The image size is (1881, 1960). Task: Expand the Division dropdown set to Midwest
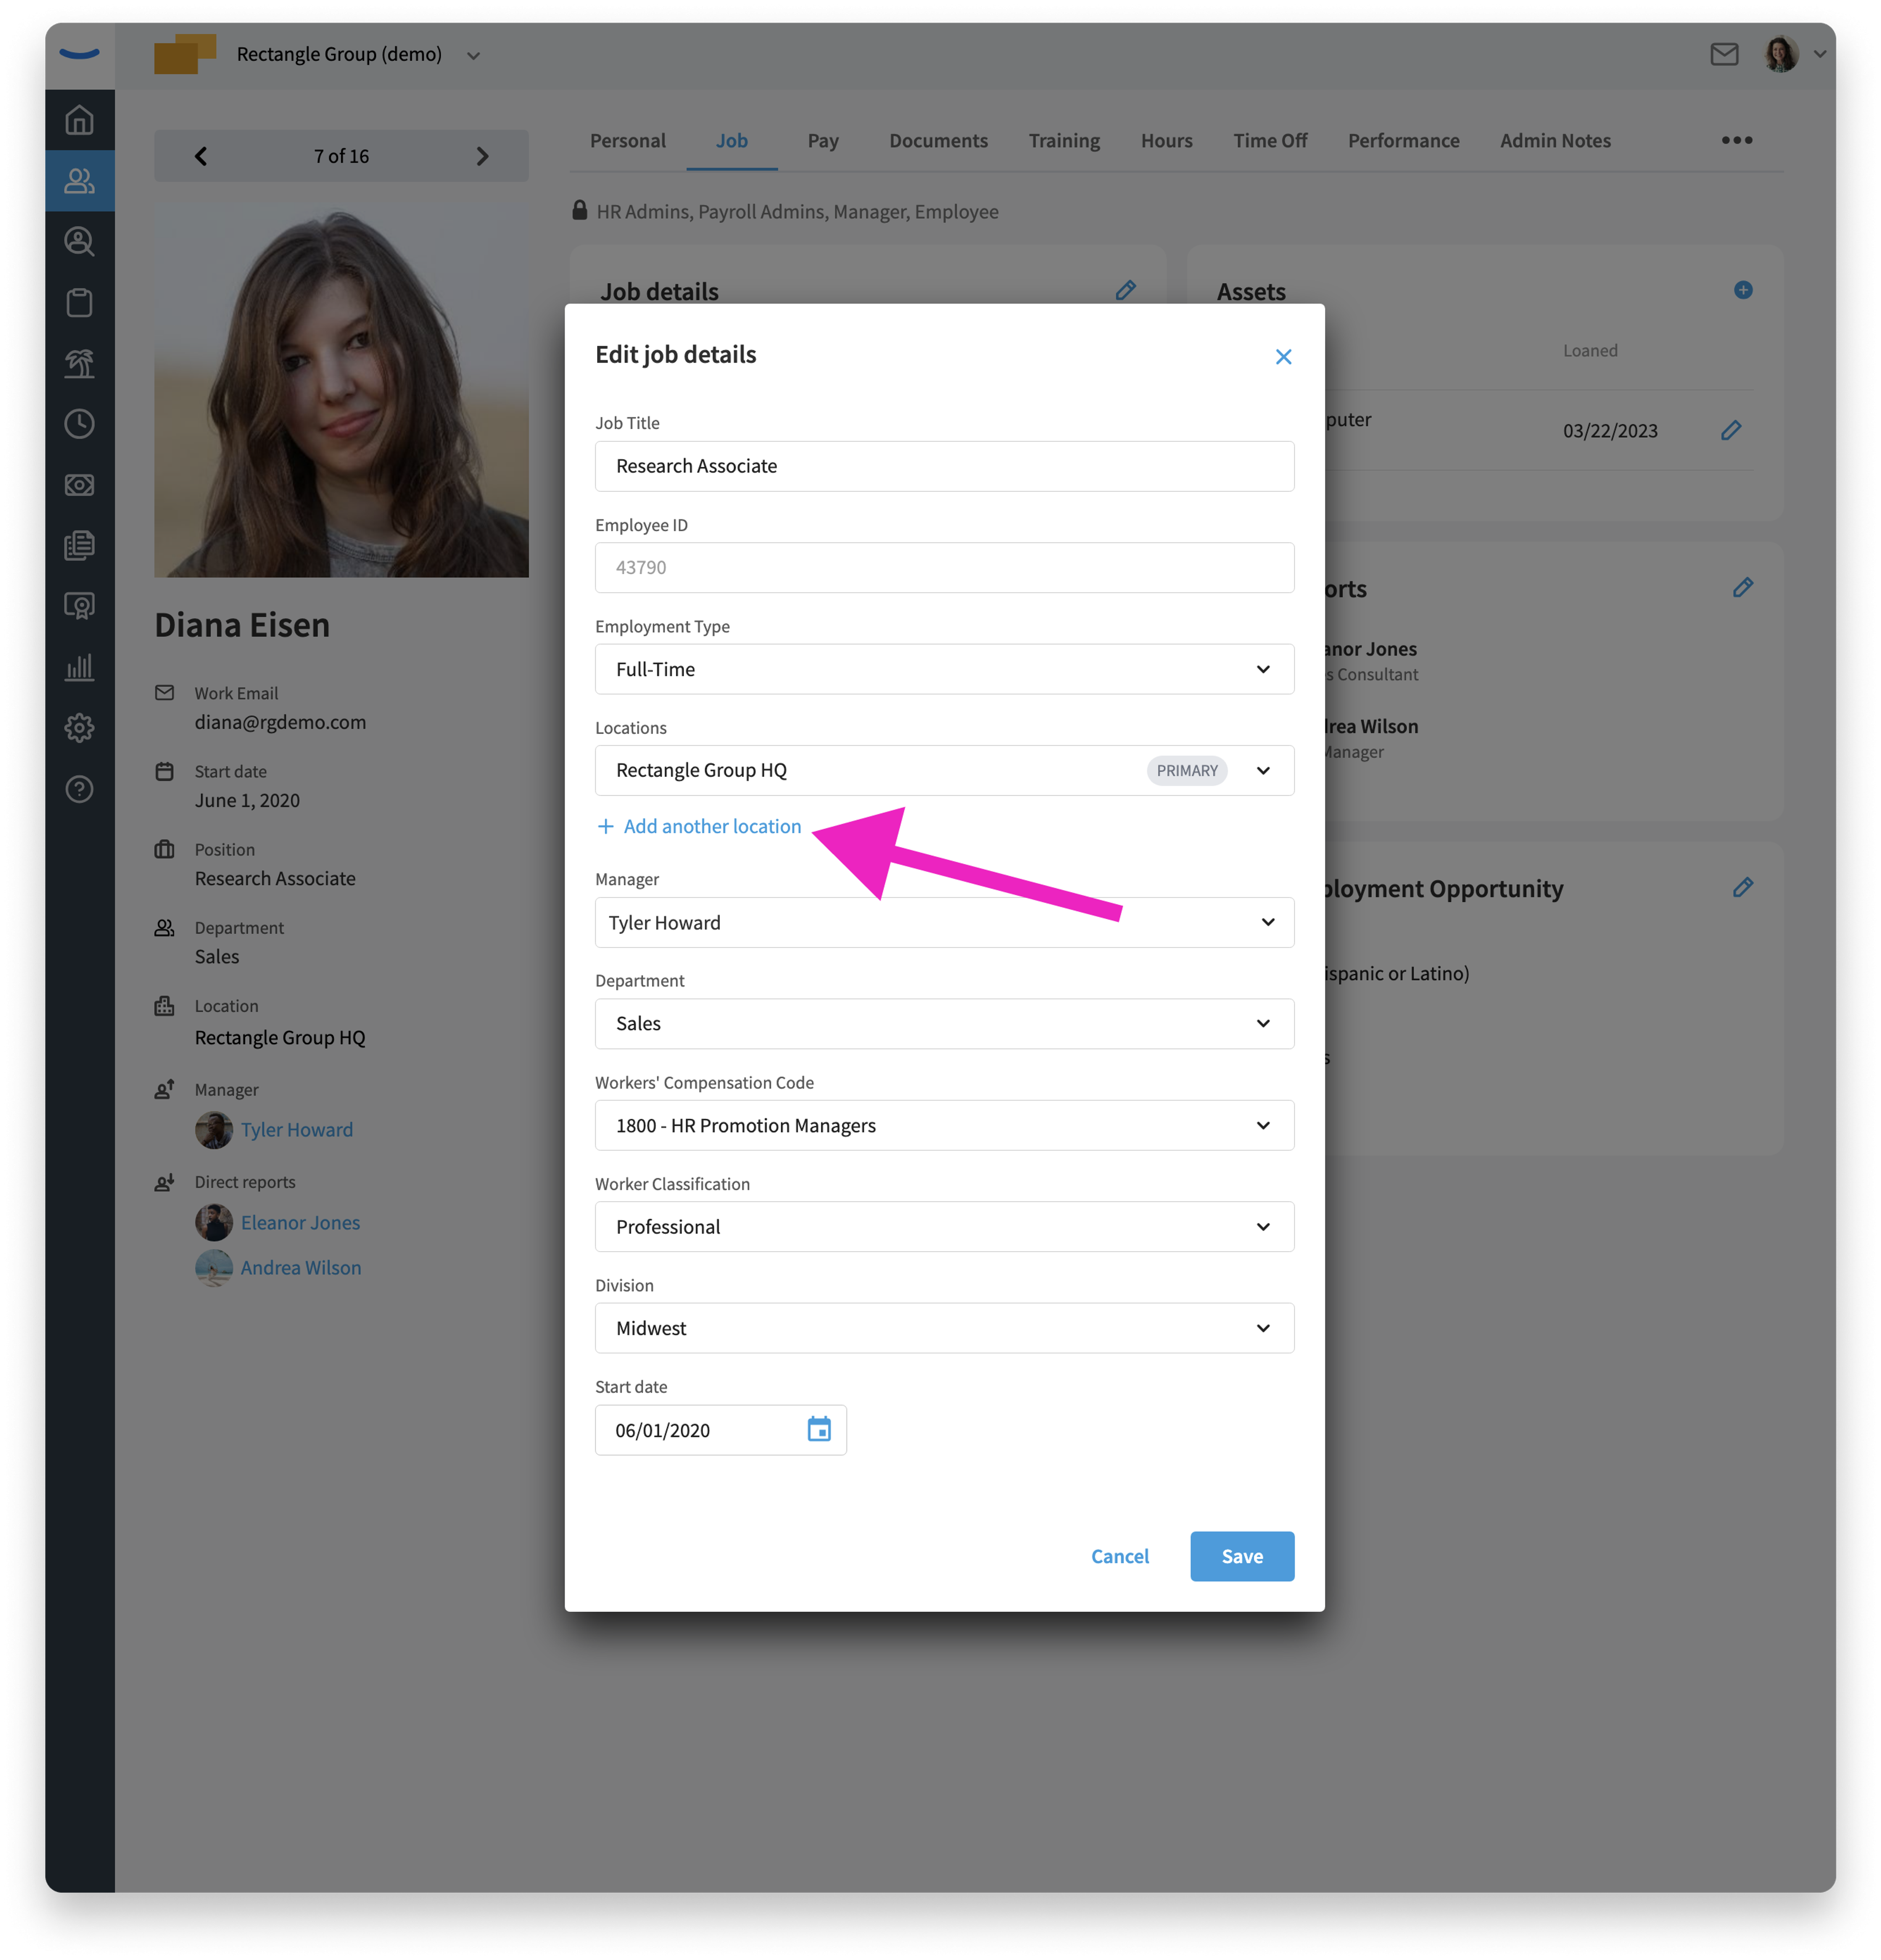[x=944, y=1328]
